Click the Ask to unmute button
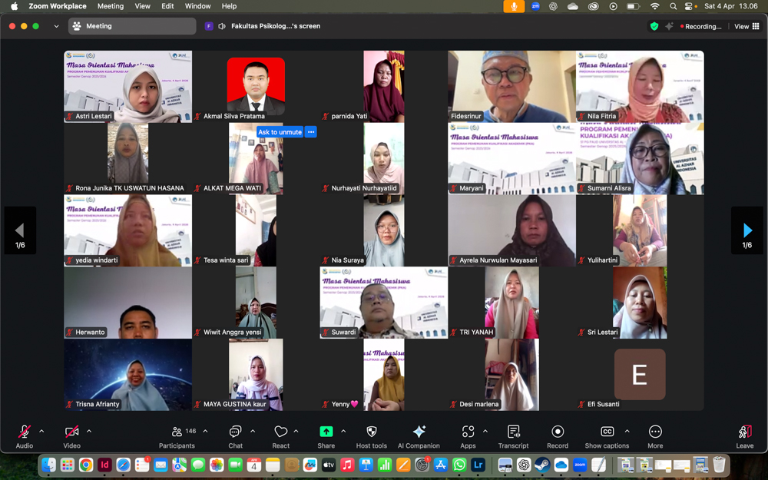 [280, 132]
